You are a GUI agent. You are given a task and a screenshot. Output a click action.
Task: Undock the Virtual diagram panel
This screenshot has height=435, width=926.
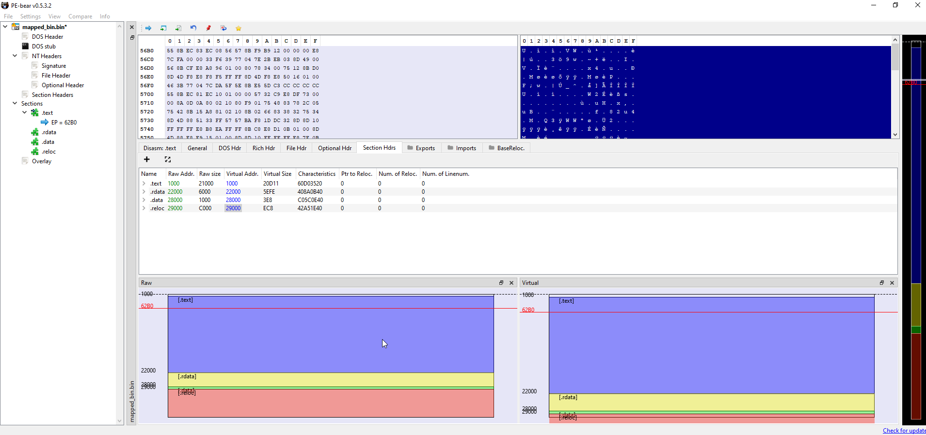882,282
